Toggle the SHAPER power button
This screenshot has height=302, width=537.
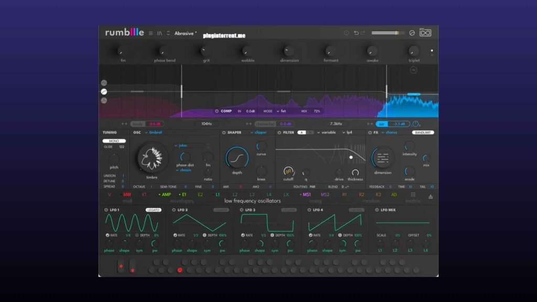pyautogui.click(x=223, y=133)
